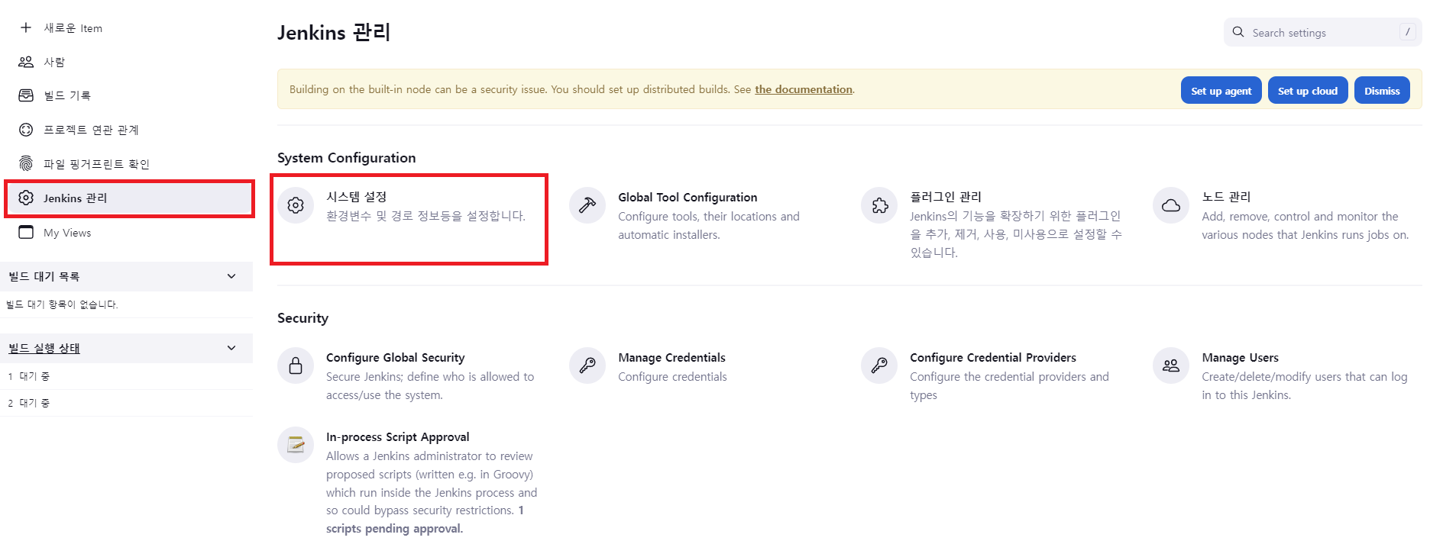
Task: Focus the Search settings input field
Action: 1323,32
